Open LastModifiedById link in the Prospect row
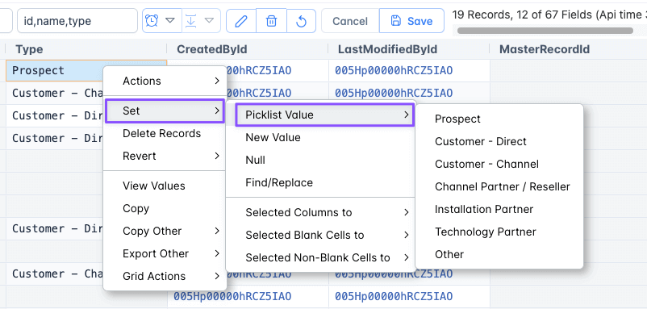Screen dimensions: 647x309 coord(394,70)
